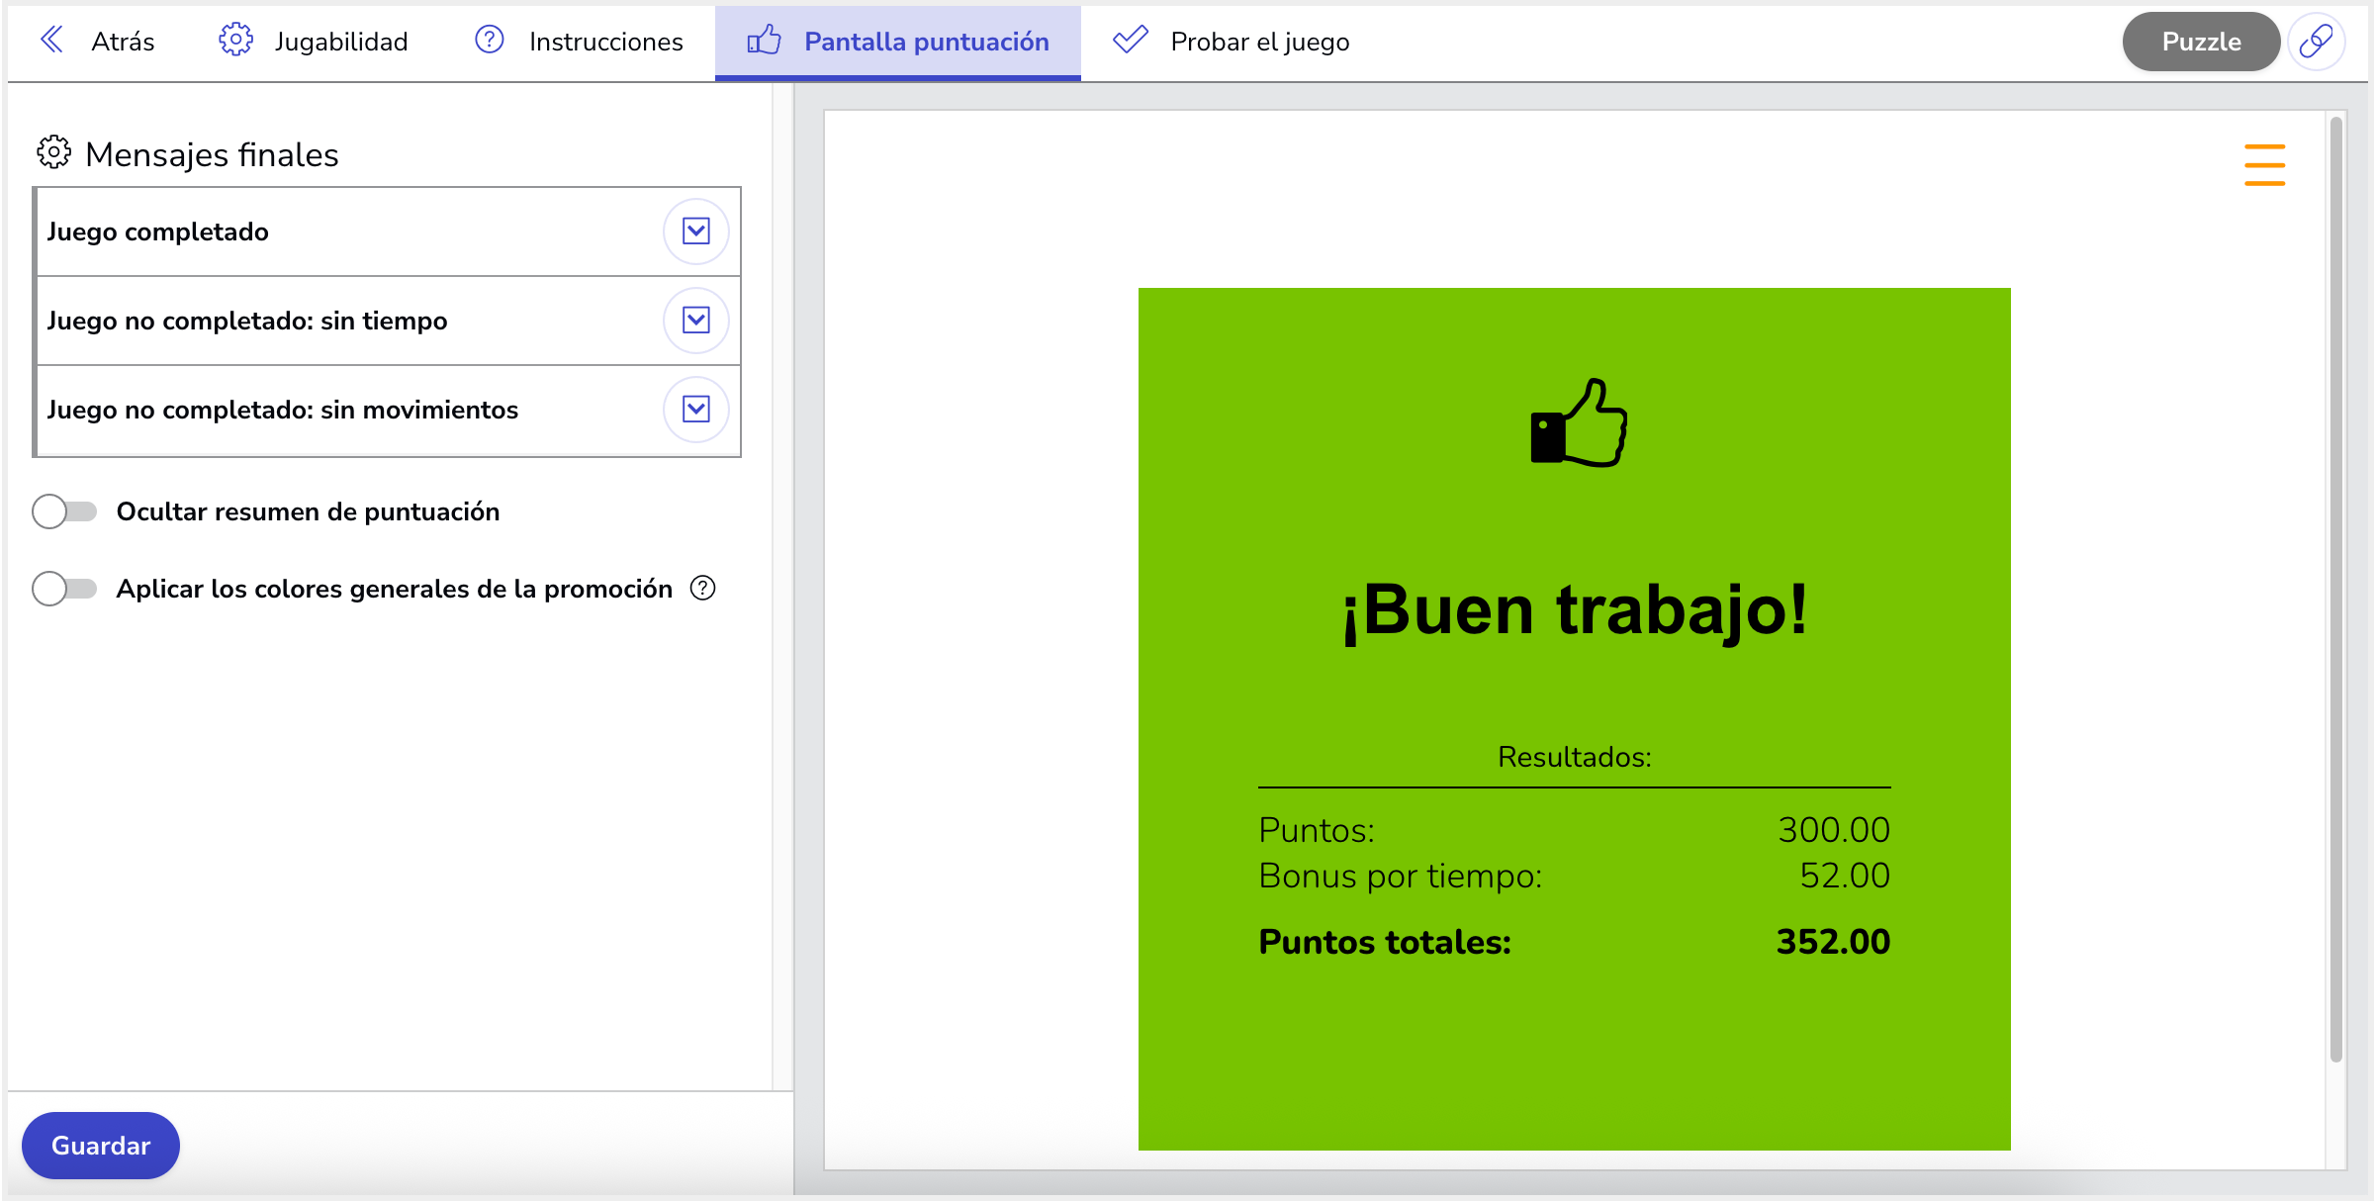The image size is (2374, 1203).
Task: Click the thumbs-up image in green preview
Action: click(x=1578, y=422)
